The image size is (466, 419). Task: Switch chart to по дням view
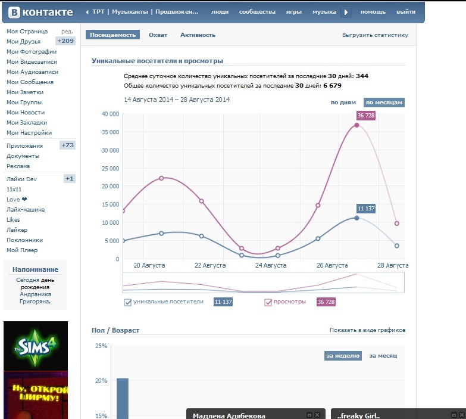(x=343, y=103)
